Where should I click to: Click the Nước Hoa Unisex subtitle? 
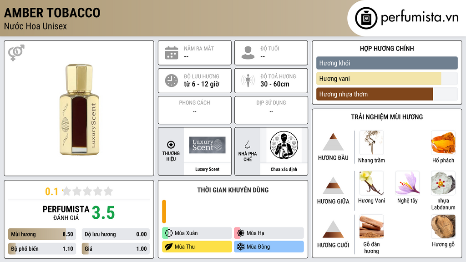click(35, 26)
